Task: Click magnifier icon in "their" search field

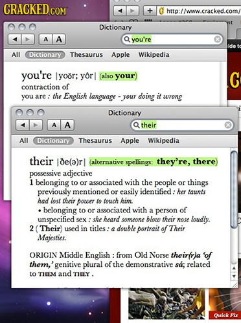Action: pos(136,125)
